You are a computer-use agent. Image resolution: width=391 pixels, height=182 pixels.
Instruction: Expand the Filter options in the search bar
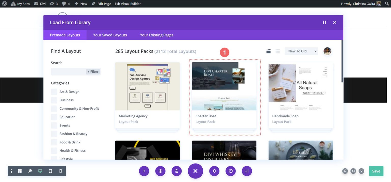coord(93,71)
